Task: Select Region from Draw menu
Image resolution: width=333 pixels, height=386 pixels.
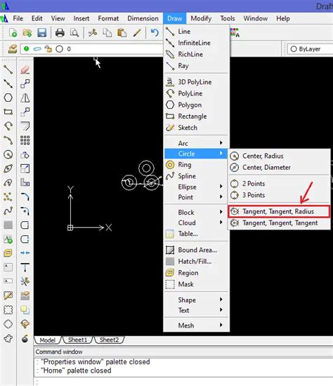Action: [196, 273]
